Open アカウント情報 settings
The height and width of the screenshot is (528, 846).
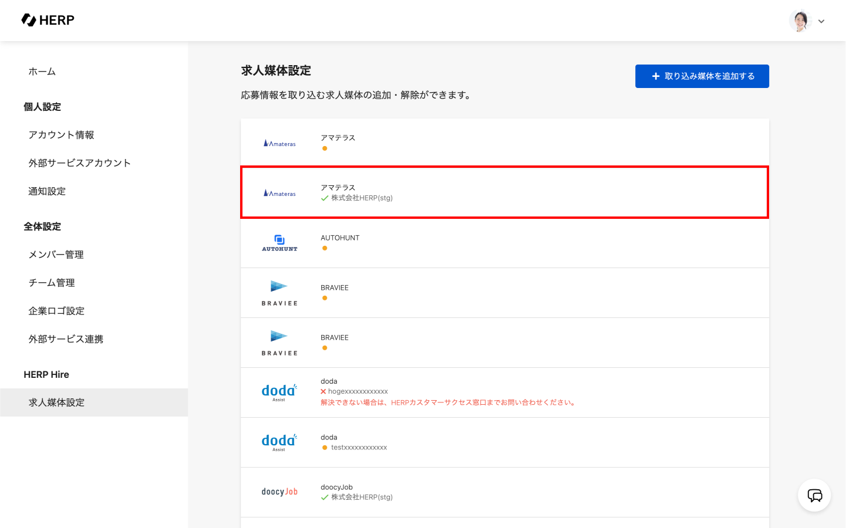click(x=61, y=135)
